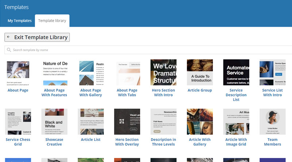
Task: Click the Hero Section With Overlay link
Action: tap(127, 142)
